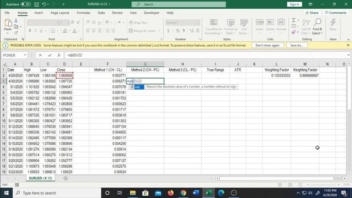This screenshot has width=352, height=198.
Task: Toggle Bold formatting
Action: [30, 31]
